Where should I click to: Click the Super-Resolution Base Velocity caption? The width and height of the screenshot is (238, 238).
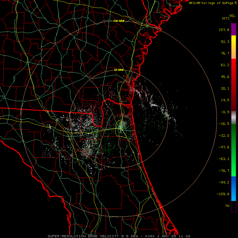pyautogui.click(x=119, y=236)
